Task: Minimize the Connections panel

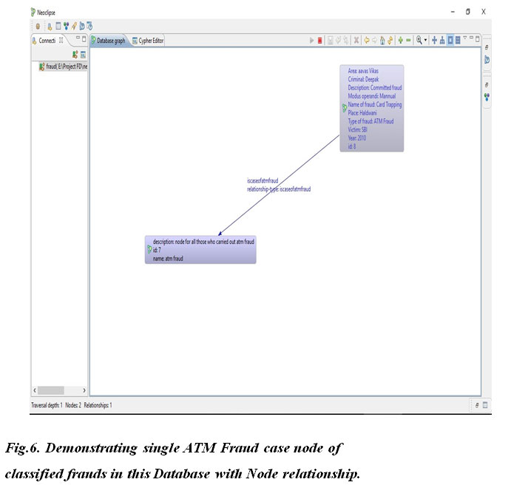Action: (x=76, y=39)
